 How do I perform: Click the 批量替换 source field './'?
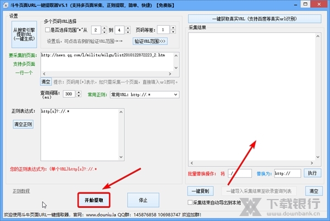240,173
